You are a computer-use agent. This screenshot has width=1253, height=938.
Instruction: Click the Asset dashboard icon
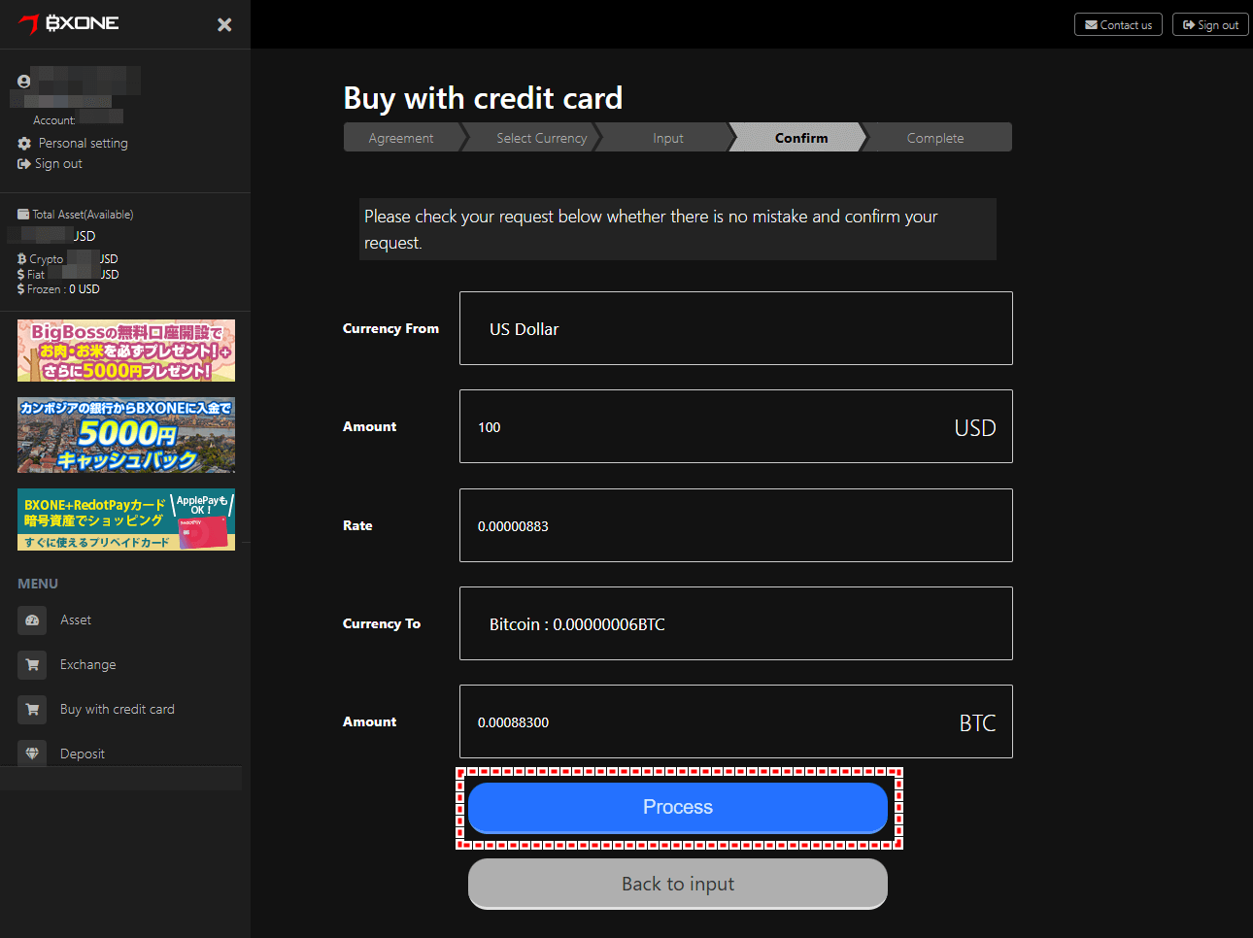(32, 620)
